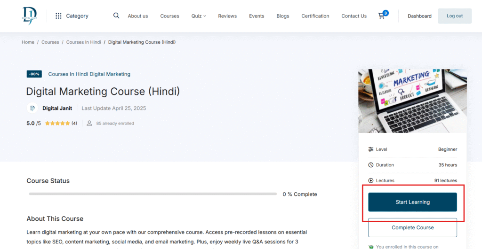Expand the Quiz dropdown menu

tap(199, 16)
